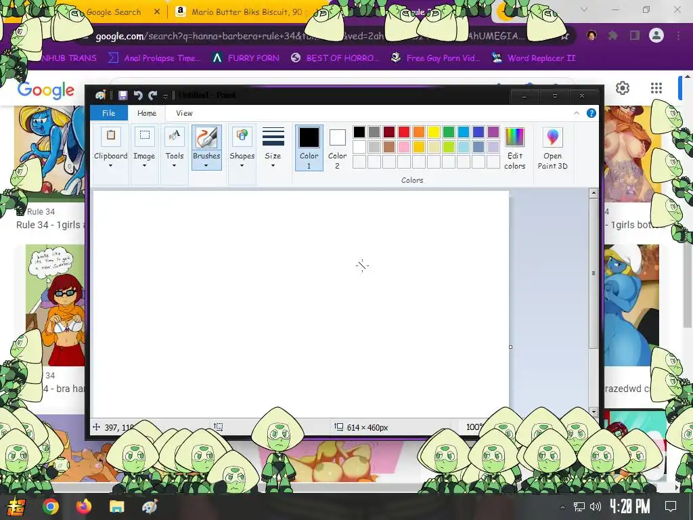The width and height of the screenshot is (693, 520).
Task: Open File Explorer from the taskbar
Action: click(x=116, y=506)
